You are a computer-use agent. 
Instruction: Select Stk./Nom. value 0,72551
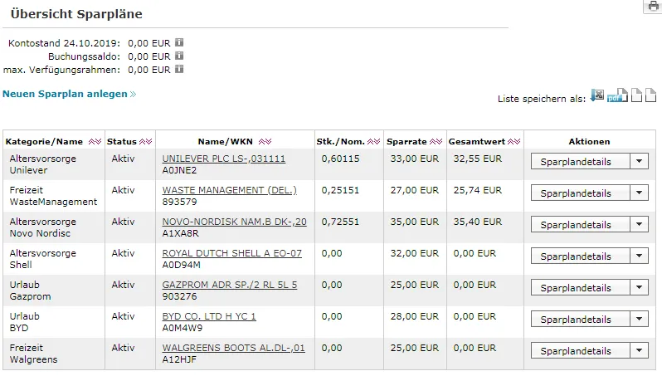click(x=340, y=222)
